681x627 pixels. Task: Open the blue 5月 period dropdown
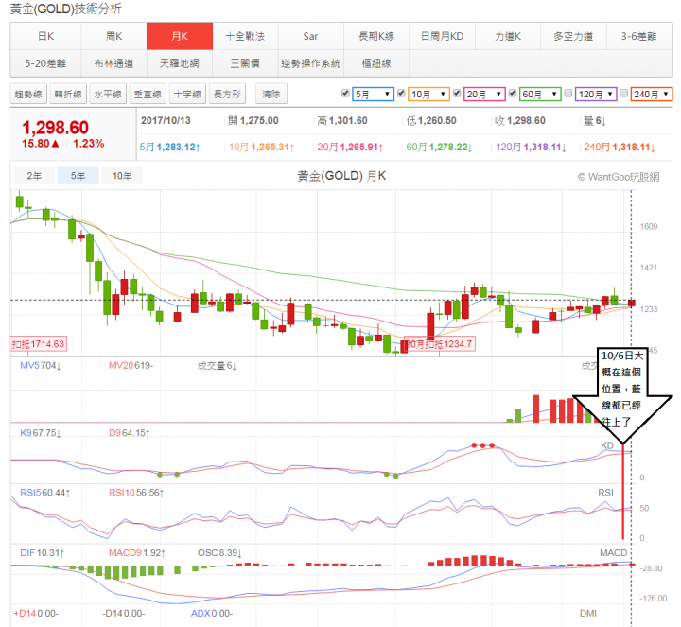pyautogui.click(x=373, y=94)
